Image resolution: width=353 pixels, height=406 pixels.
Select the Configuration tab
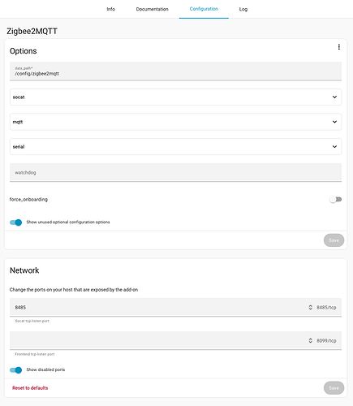coord(204,9)
